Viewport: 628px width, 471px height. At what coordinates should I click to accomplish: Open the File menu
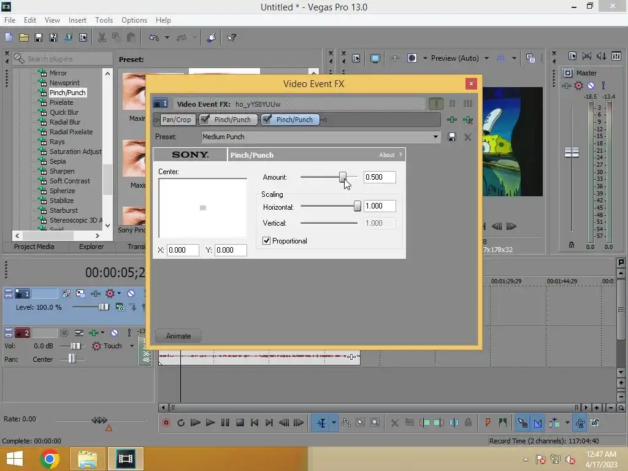[x=10, y=20]
